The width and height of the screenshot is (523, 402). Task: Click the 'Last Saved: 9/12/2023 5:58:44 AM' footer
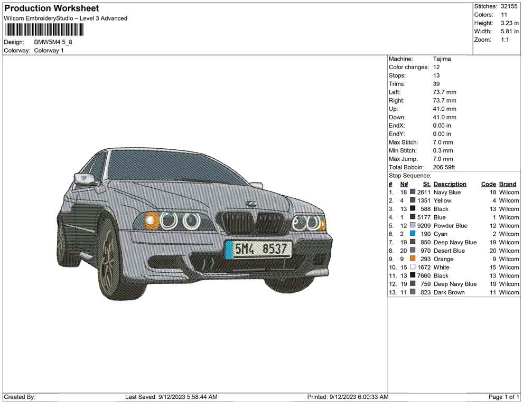point(171,397)
